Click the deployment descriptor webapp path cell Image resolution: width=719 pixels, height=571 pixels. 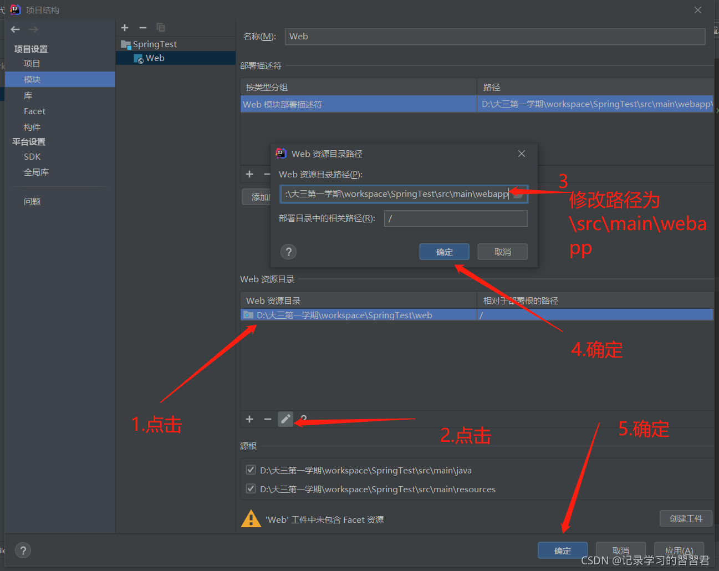click(x=595, y=104)
